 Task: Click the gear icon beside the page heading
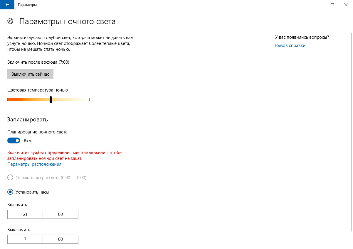(x=10, y=21)
